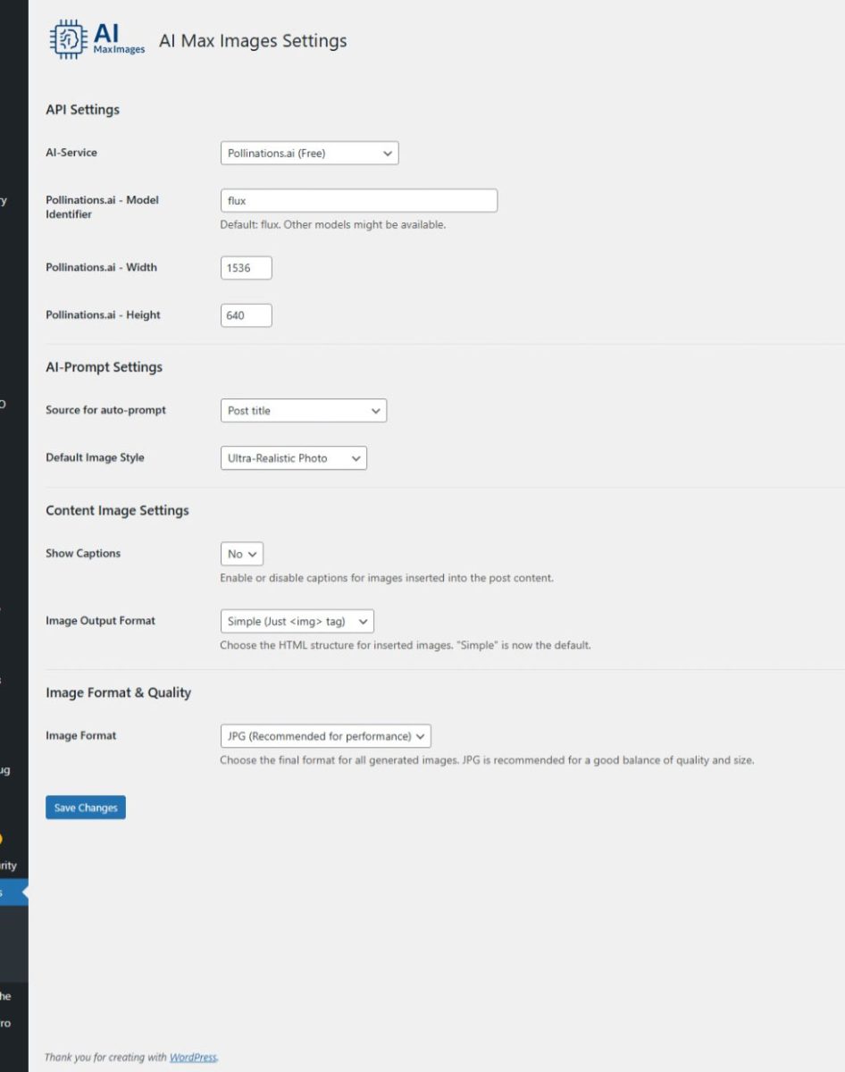Expand the Source for auto-prompt dropdown
This screenshot has height=1072, width=845.
(303, 411)
